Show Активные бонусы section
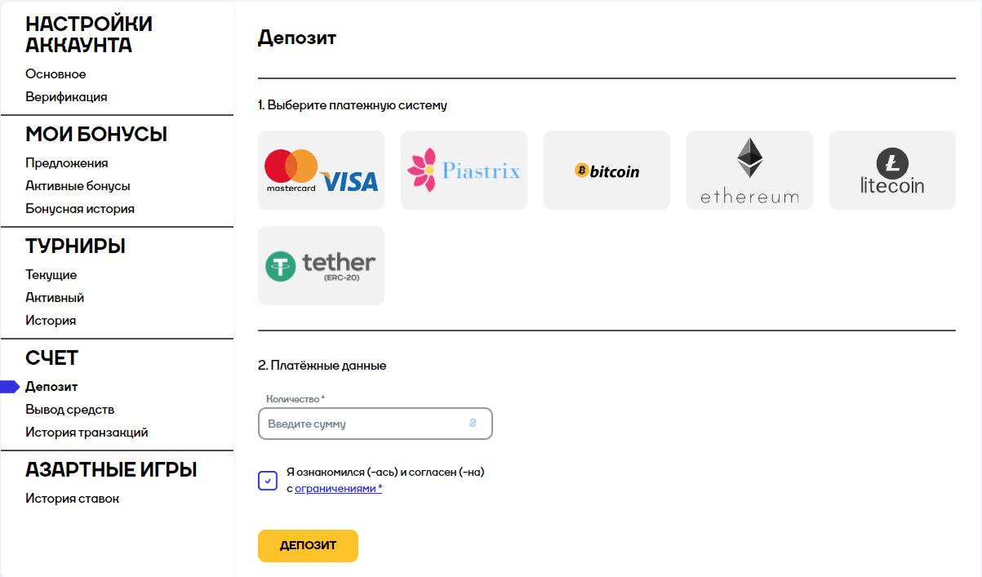982x577 pixels. pyautogui.click(x=78, y=186)
